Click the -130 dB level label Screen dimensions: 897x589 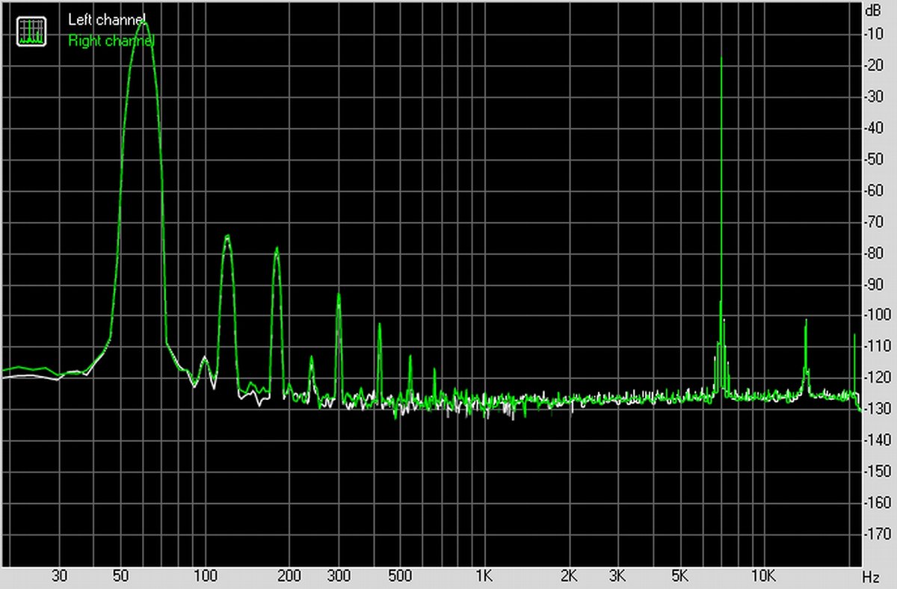pos(877,410)
